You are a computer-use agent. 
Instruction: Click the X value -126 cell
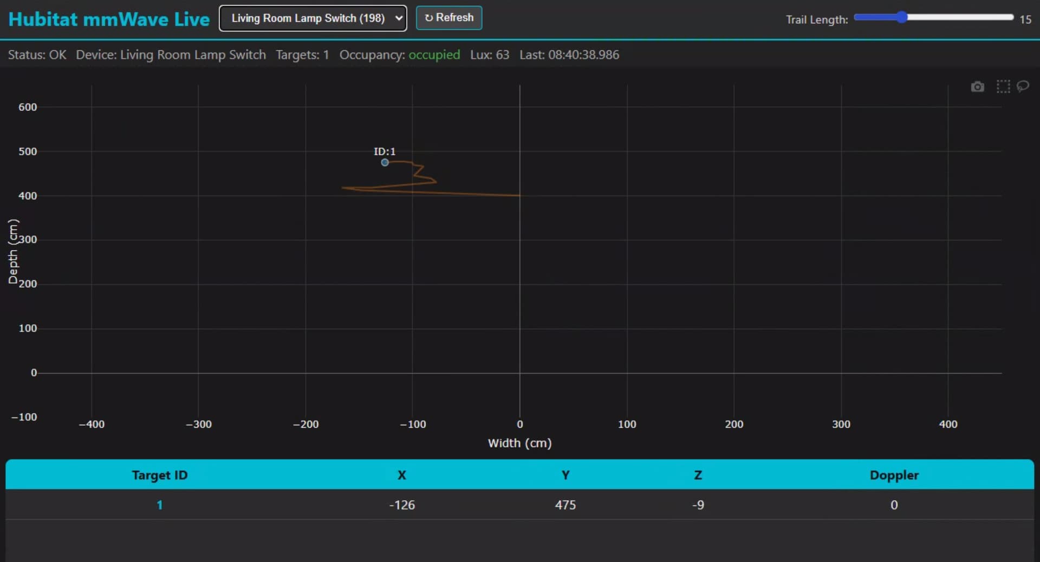(401, 505)
